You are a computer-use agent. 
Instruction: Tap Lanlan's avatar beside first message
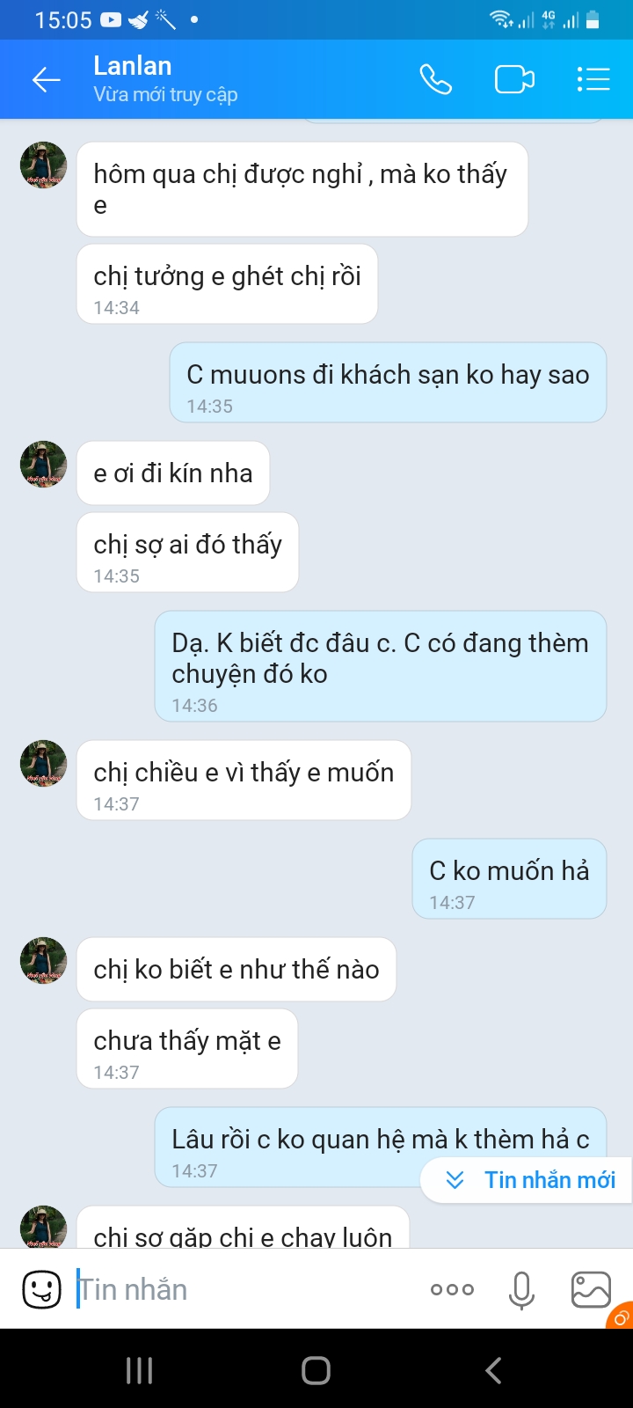tap(43, 165)
